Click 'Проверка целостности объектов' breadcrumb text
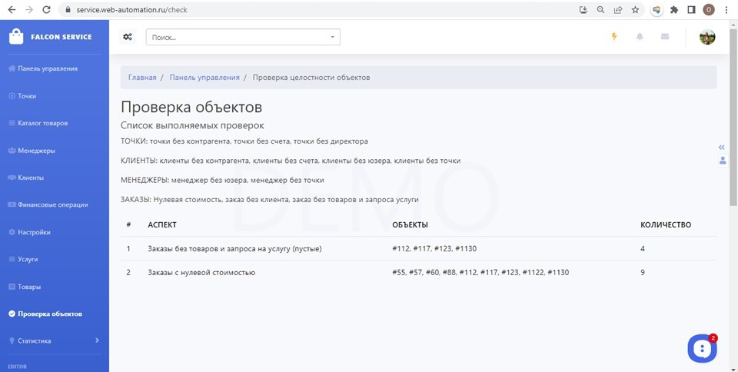Screen dimensions: 738x372 pos(311,78)
